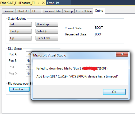Click the Port C status field
The image size is (135, 114).
(x=29, y=67)
